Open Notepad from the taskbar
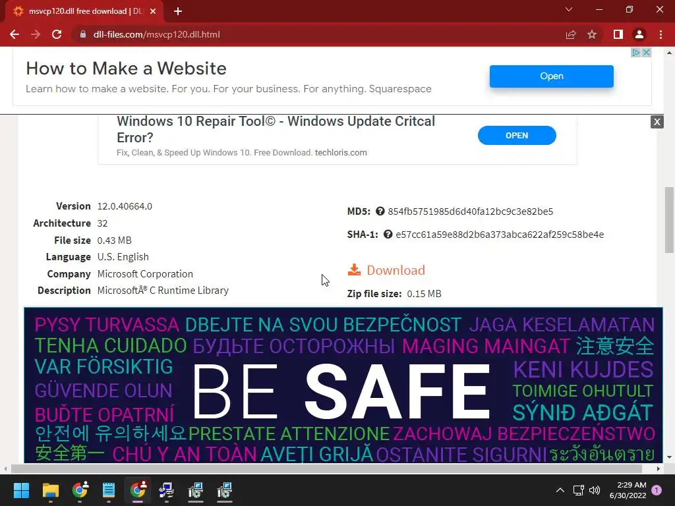 (109, 490)
